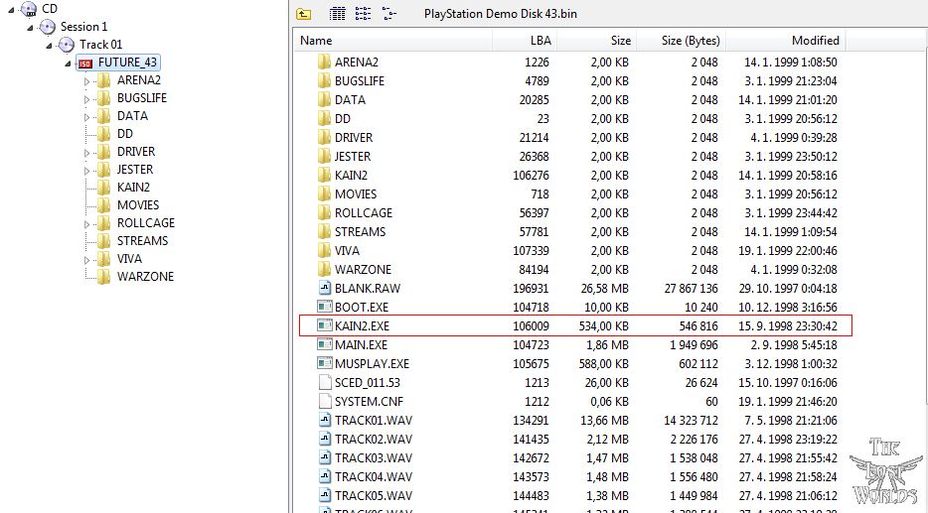The height and width of the screenshot is (513, 928).
Task: Click MAIN.EXE LBA value 104723
Action: [531, 345]
